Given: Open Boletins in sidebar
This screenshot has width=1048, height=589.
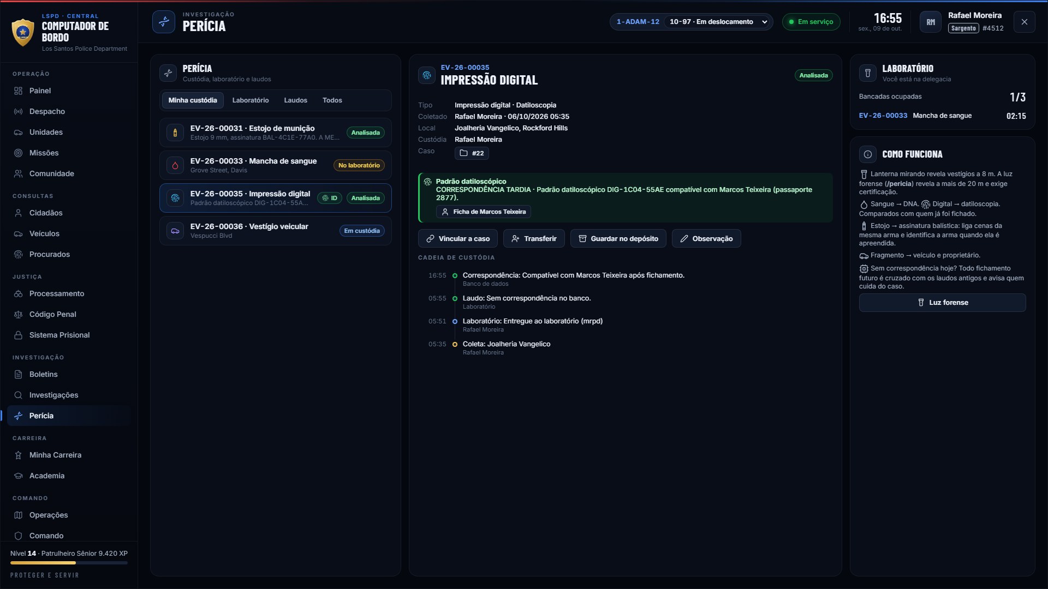Looking at the screenshot, I should pyautogui.click(x=69, y=374).
